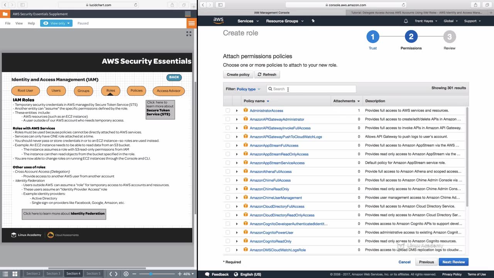Click the AWS logo

(x=218, y=21)
